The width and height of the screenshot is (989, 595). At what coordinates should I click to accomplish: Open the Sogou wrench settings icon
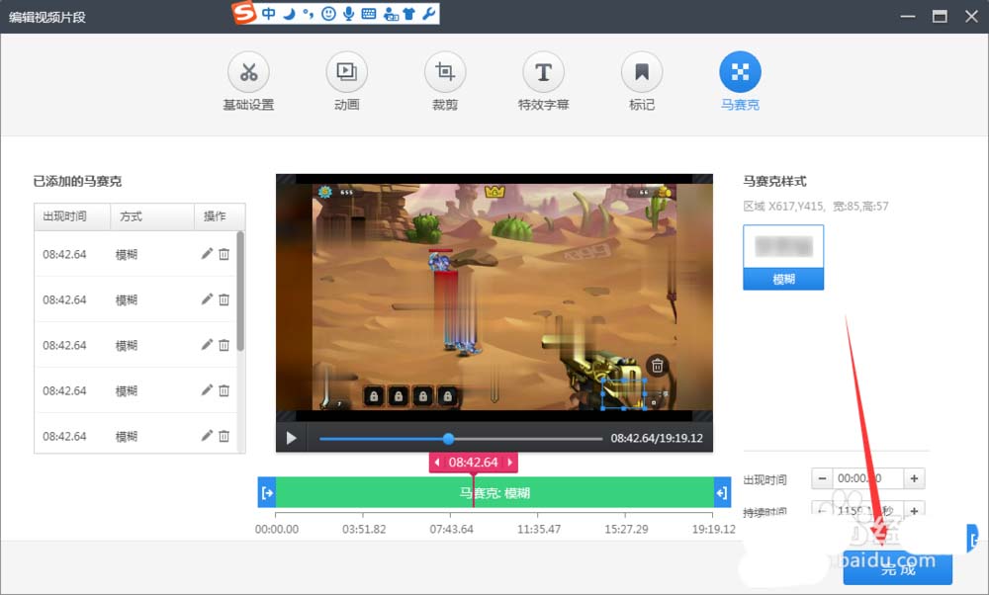(429, 13)
